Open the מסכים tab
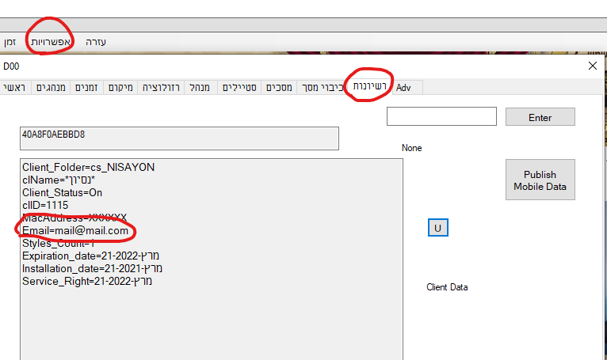The height and width of the screenshot is (360, 607). (279, 87)
